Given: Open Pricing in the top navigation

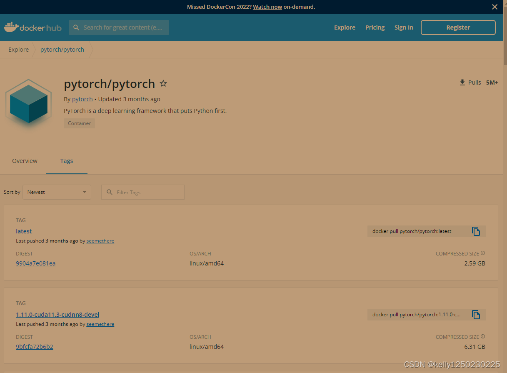Looking at the screenshot, I should click(x=375, y=28).
